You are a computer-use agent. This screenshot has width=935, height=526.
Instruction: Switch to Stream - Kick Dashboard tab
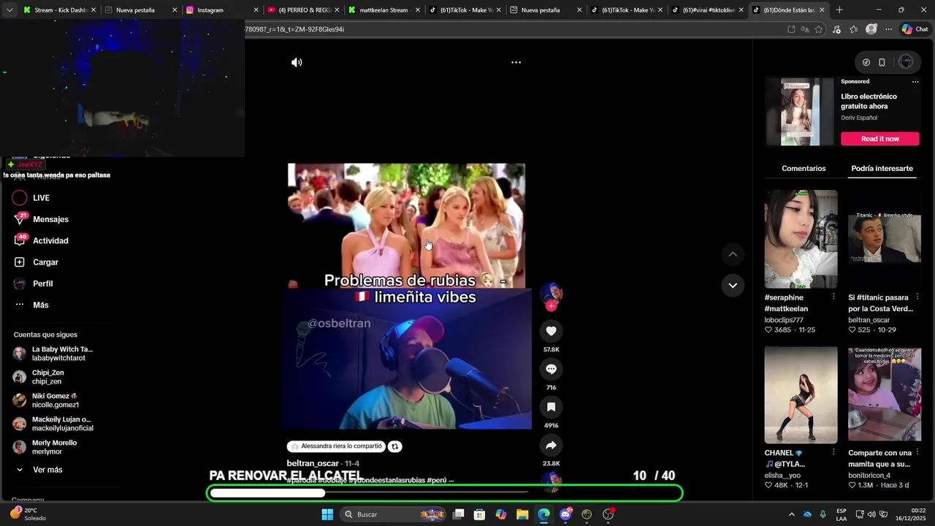pyautogui.click(x=61, y=10)
